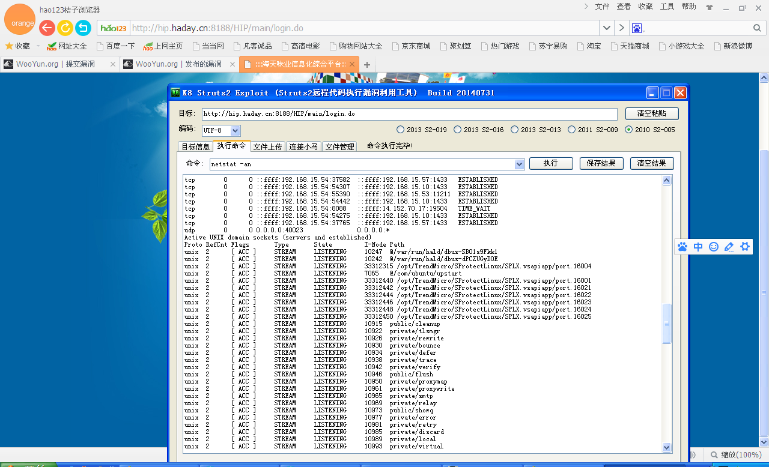This screenshot has width=769, height=467.
Task: Click the 执行 button
Action: point(550,163)
